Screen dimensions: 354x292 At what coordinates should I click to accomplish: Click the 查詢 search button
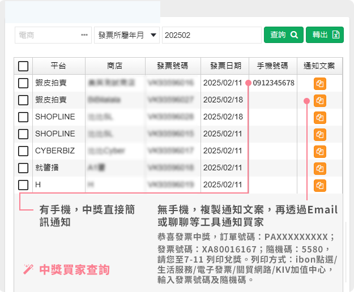tap(284, 35)
